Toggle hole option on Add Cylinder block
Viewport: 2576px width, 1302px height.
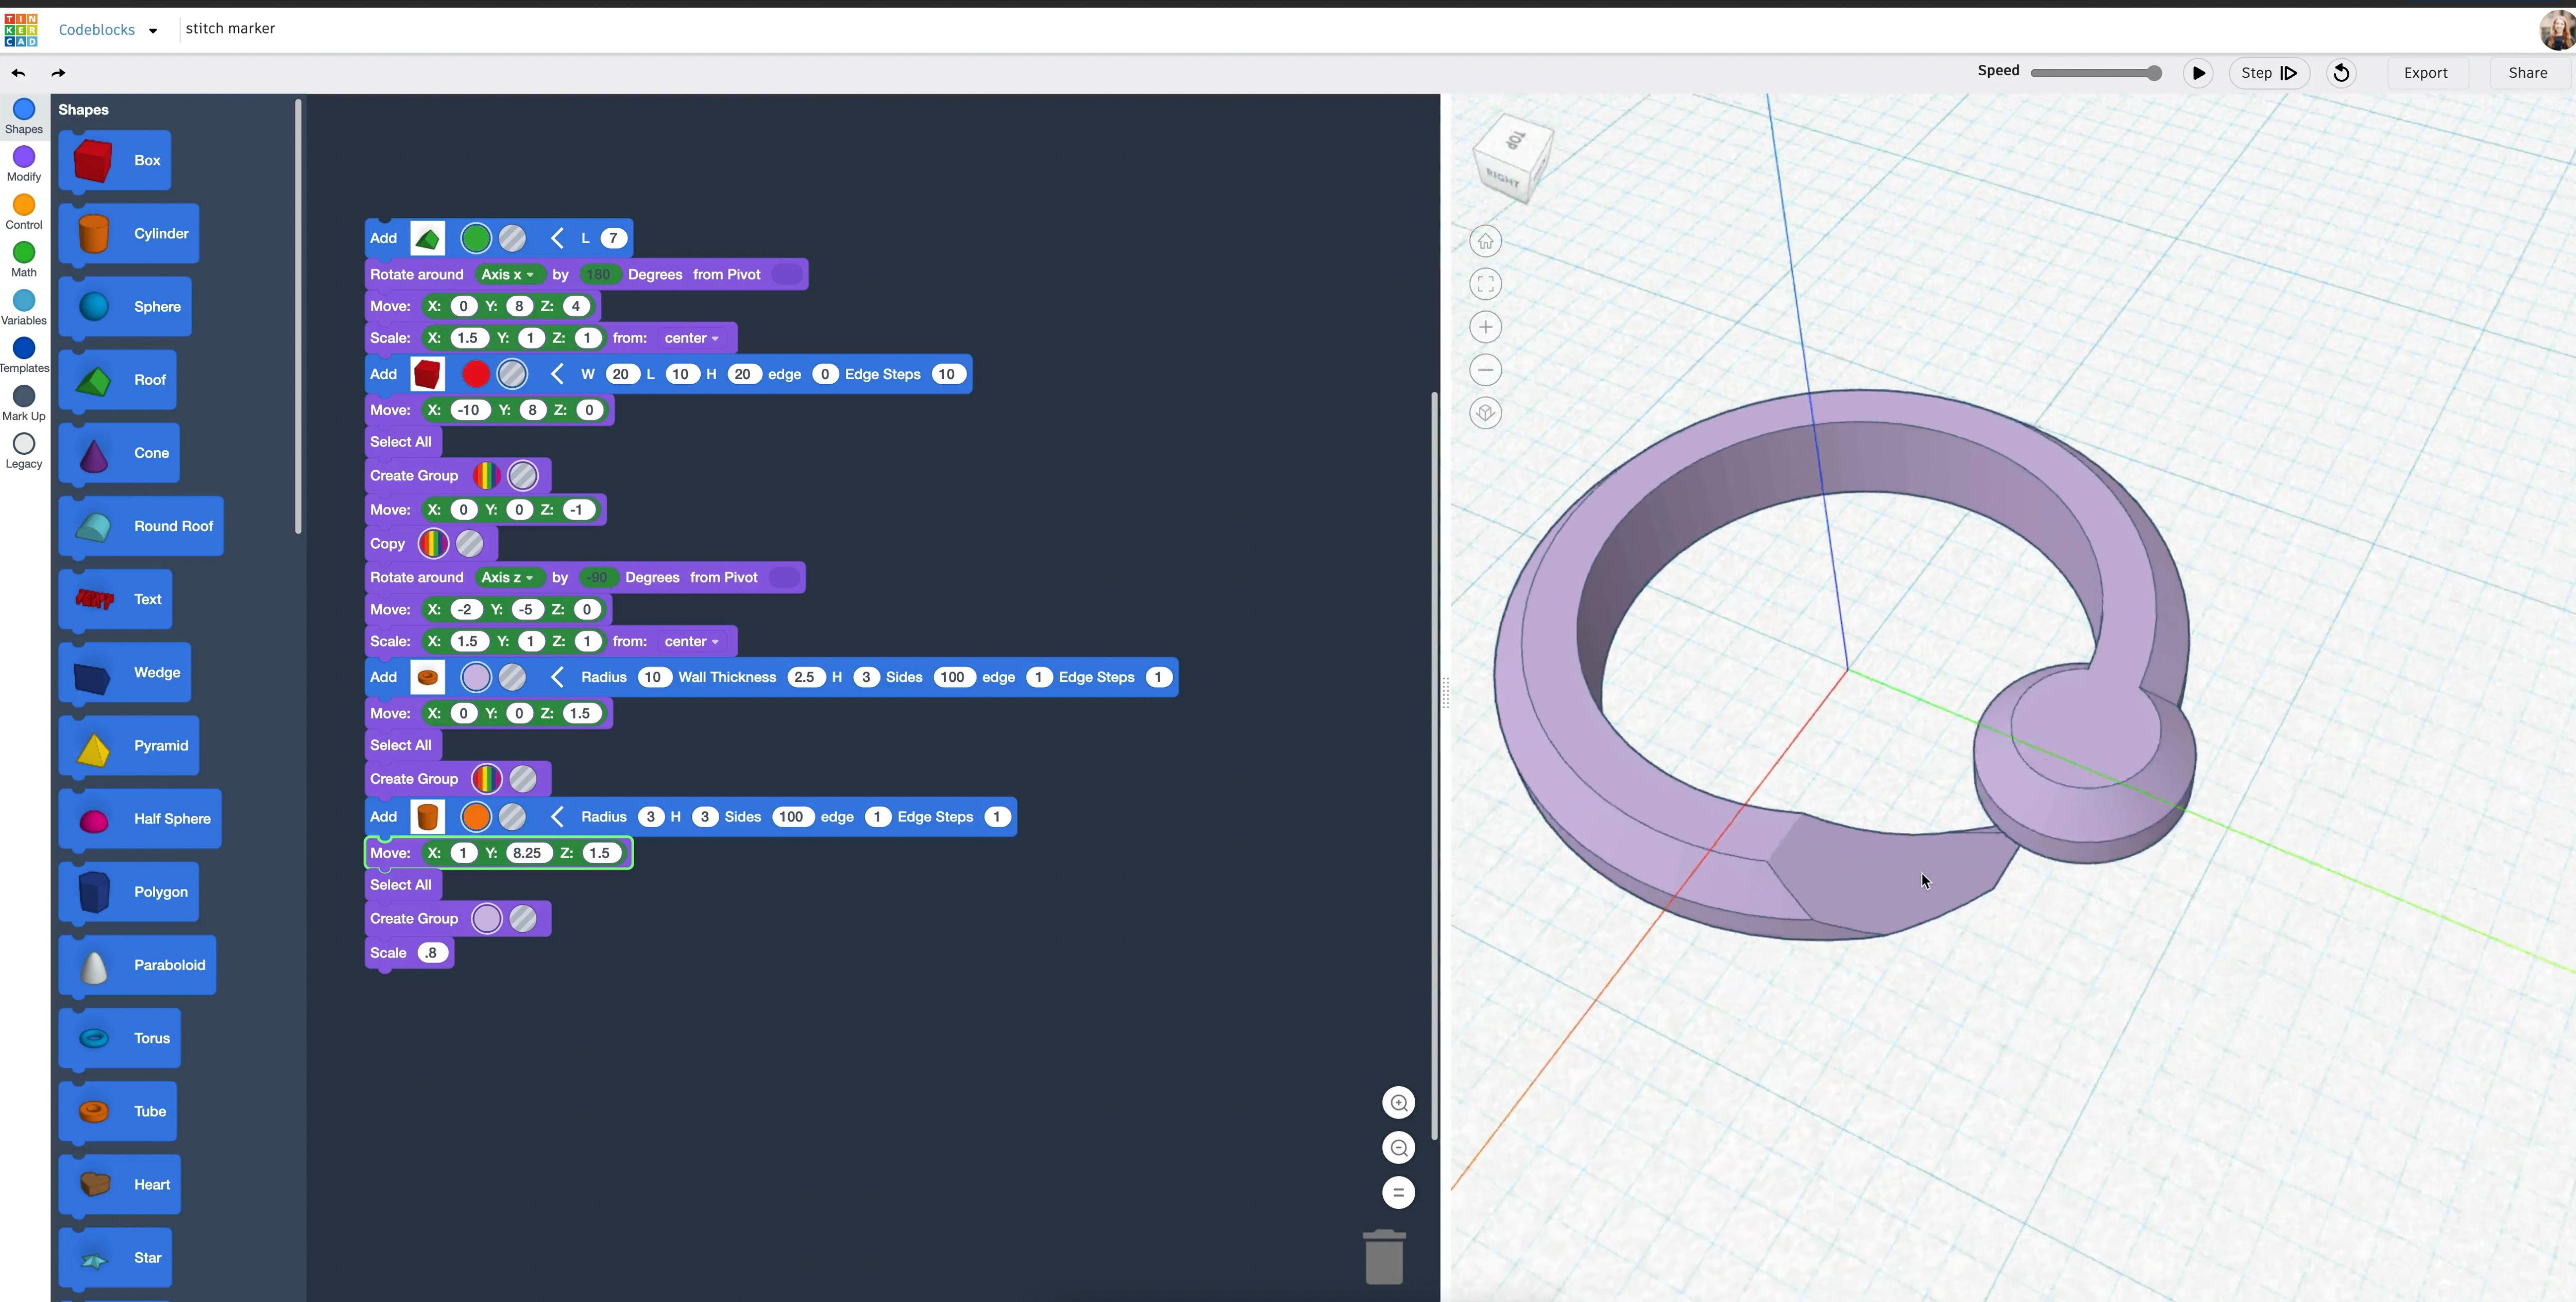tap(512, 817)
